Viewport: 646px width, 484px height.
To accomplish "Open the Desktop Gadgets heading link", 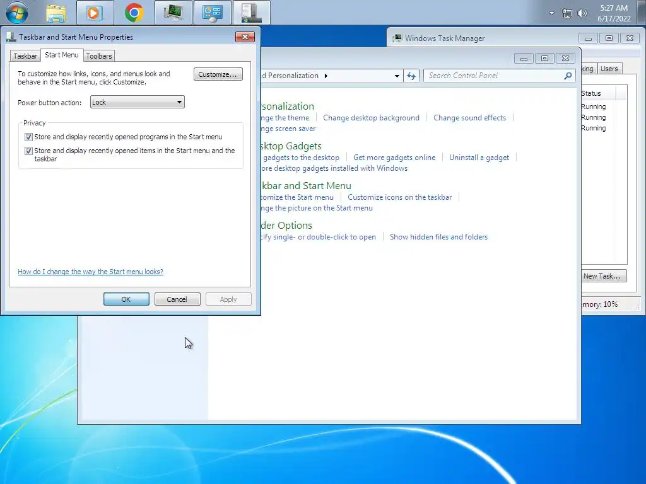I will point(291,146).
